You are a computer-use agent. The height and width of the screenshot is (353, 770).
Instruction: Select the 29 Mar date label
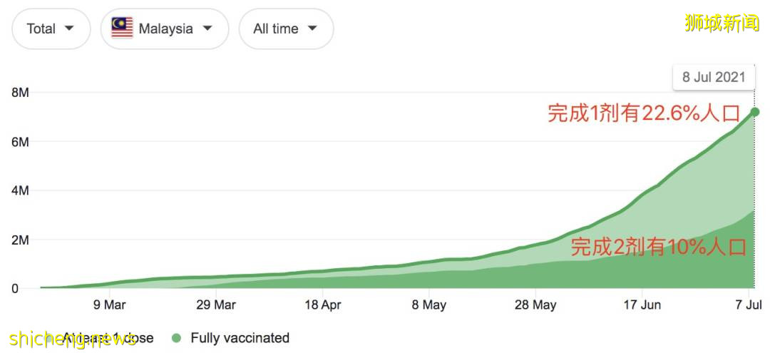(x=216, y=305)
